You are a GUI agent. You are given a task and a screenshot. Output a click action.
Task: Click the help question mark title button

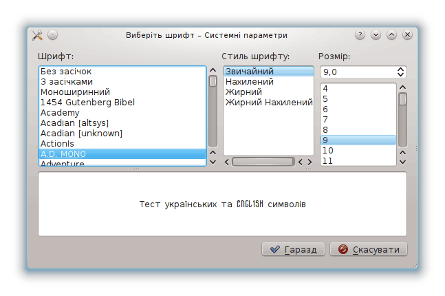pyautogui.click(x=360, y=35)
